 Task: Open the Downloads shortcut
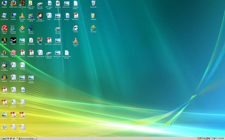tap(13, 29)
